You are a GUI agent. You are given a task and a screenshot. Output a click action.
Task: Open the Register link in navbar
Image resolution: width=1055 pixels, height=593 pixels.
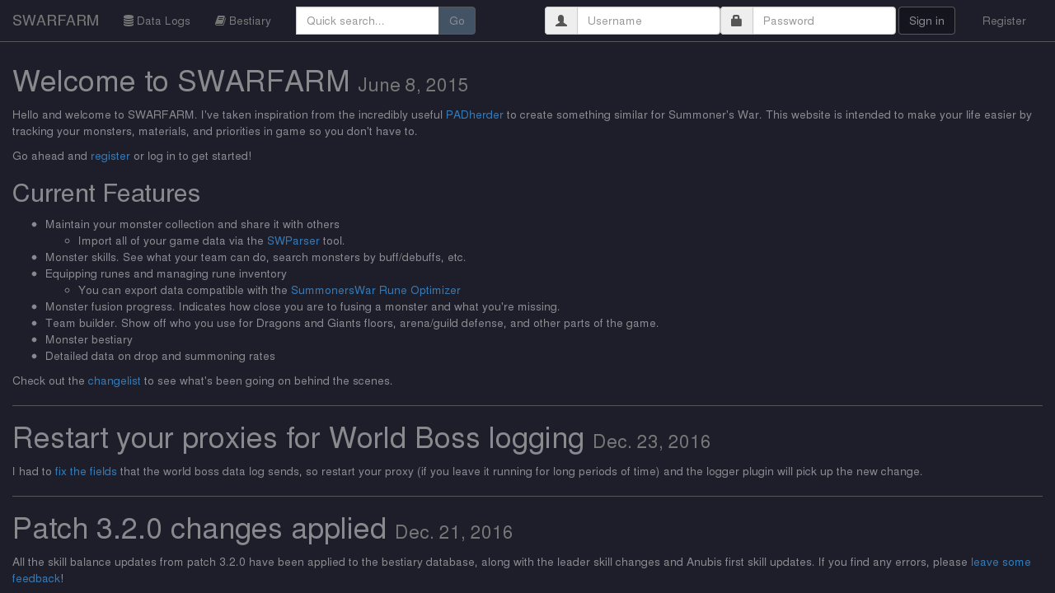point(1004,21)
